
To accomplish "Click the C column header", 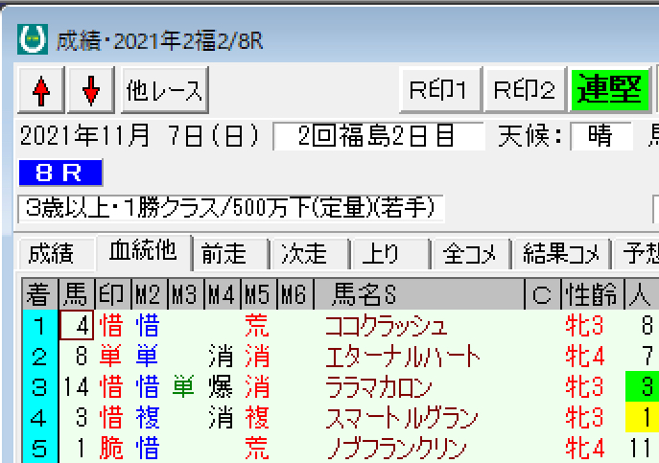I will tap(543, 294).
